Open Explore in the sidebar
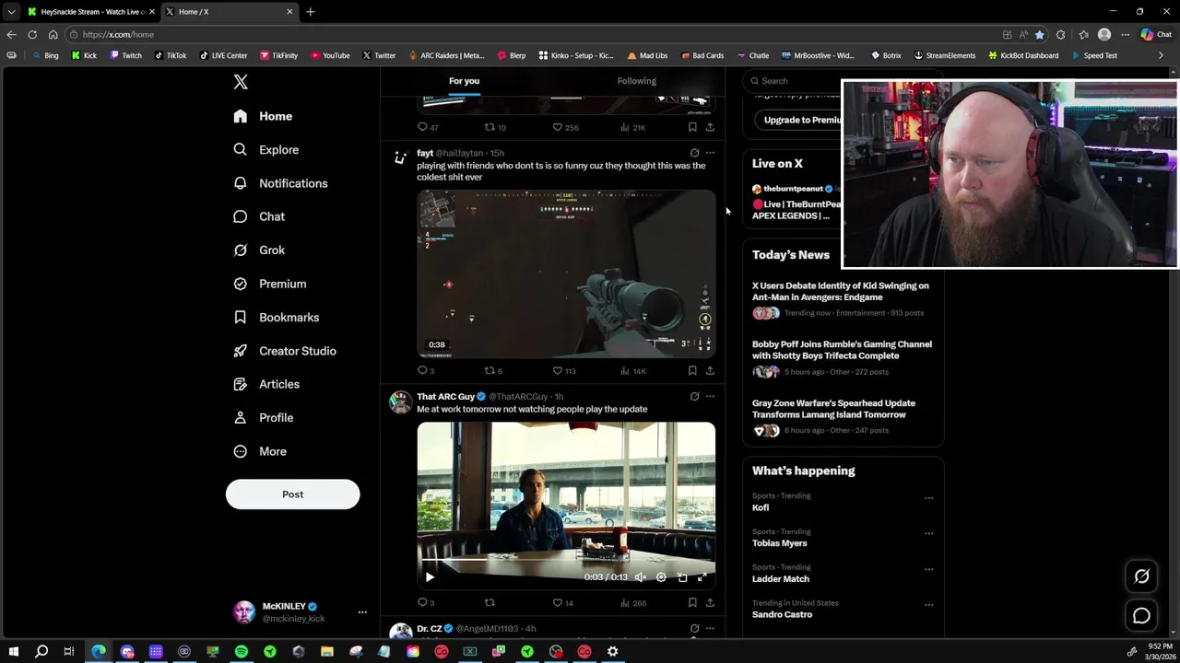 coord(266,149)
